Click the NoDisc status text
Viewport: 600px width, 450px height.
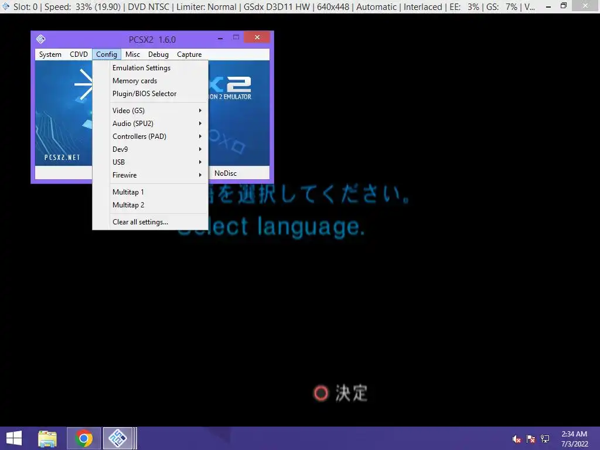(x=226, y=173)
